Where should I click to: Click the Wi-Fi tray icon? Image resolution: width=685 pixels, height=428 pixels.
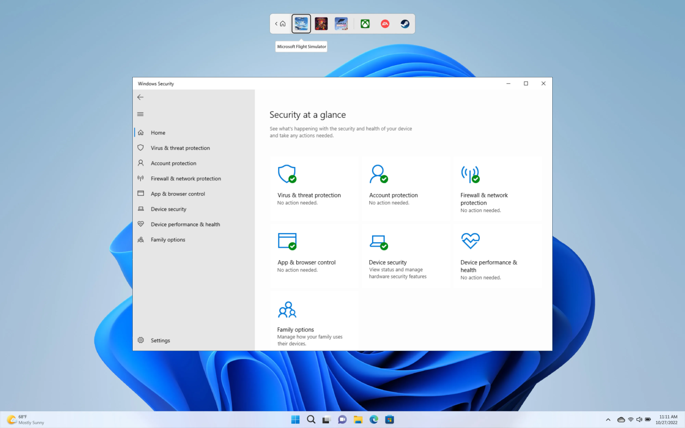click(631, 420)
